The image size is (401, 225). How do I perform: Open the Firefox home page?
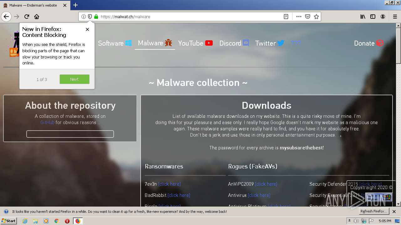(x=37, y=17)
